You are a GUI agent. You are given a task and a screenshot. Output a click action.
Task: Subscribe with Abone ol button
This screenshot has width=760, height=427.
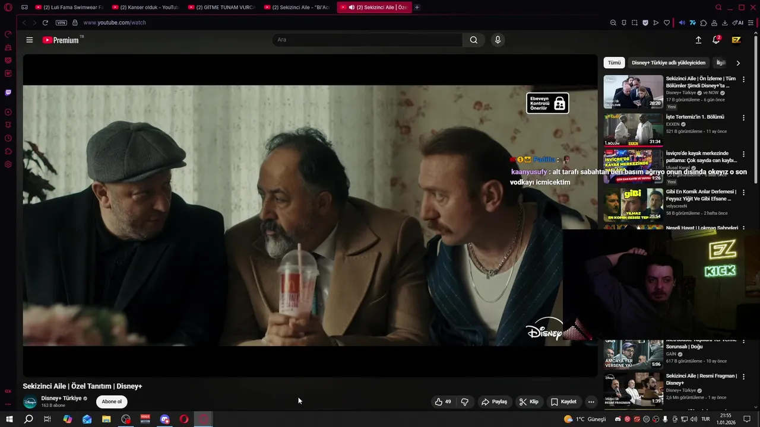pyautogui.click(x=112, y=401)
